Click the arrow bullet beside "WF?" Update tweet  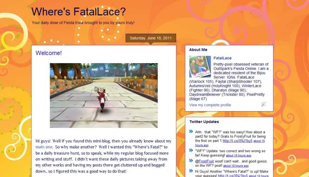191,150
